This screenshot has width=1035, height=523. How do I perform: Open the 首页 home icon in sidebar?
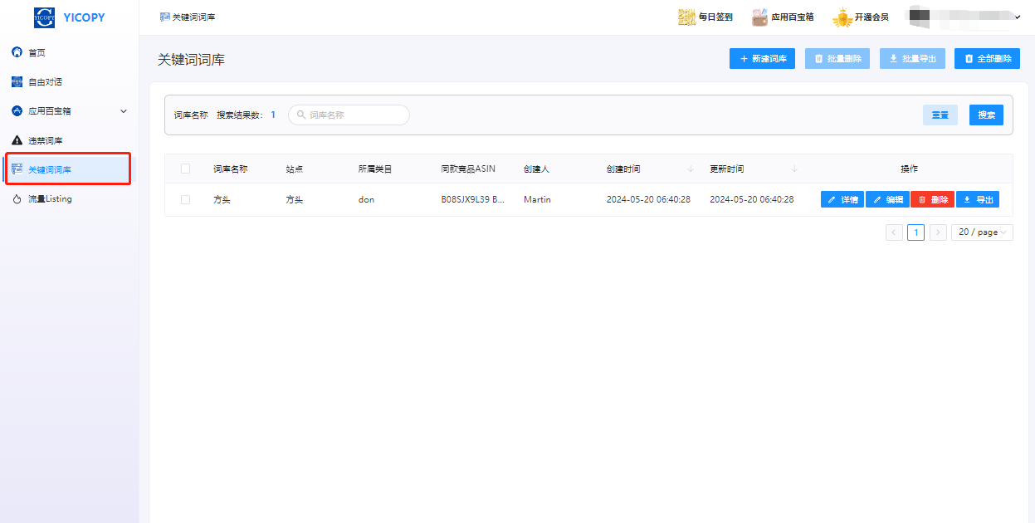point(17,52)
